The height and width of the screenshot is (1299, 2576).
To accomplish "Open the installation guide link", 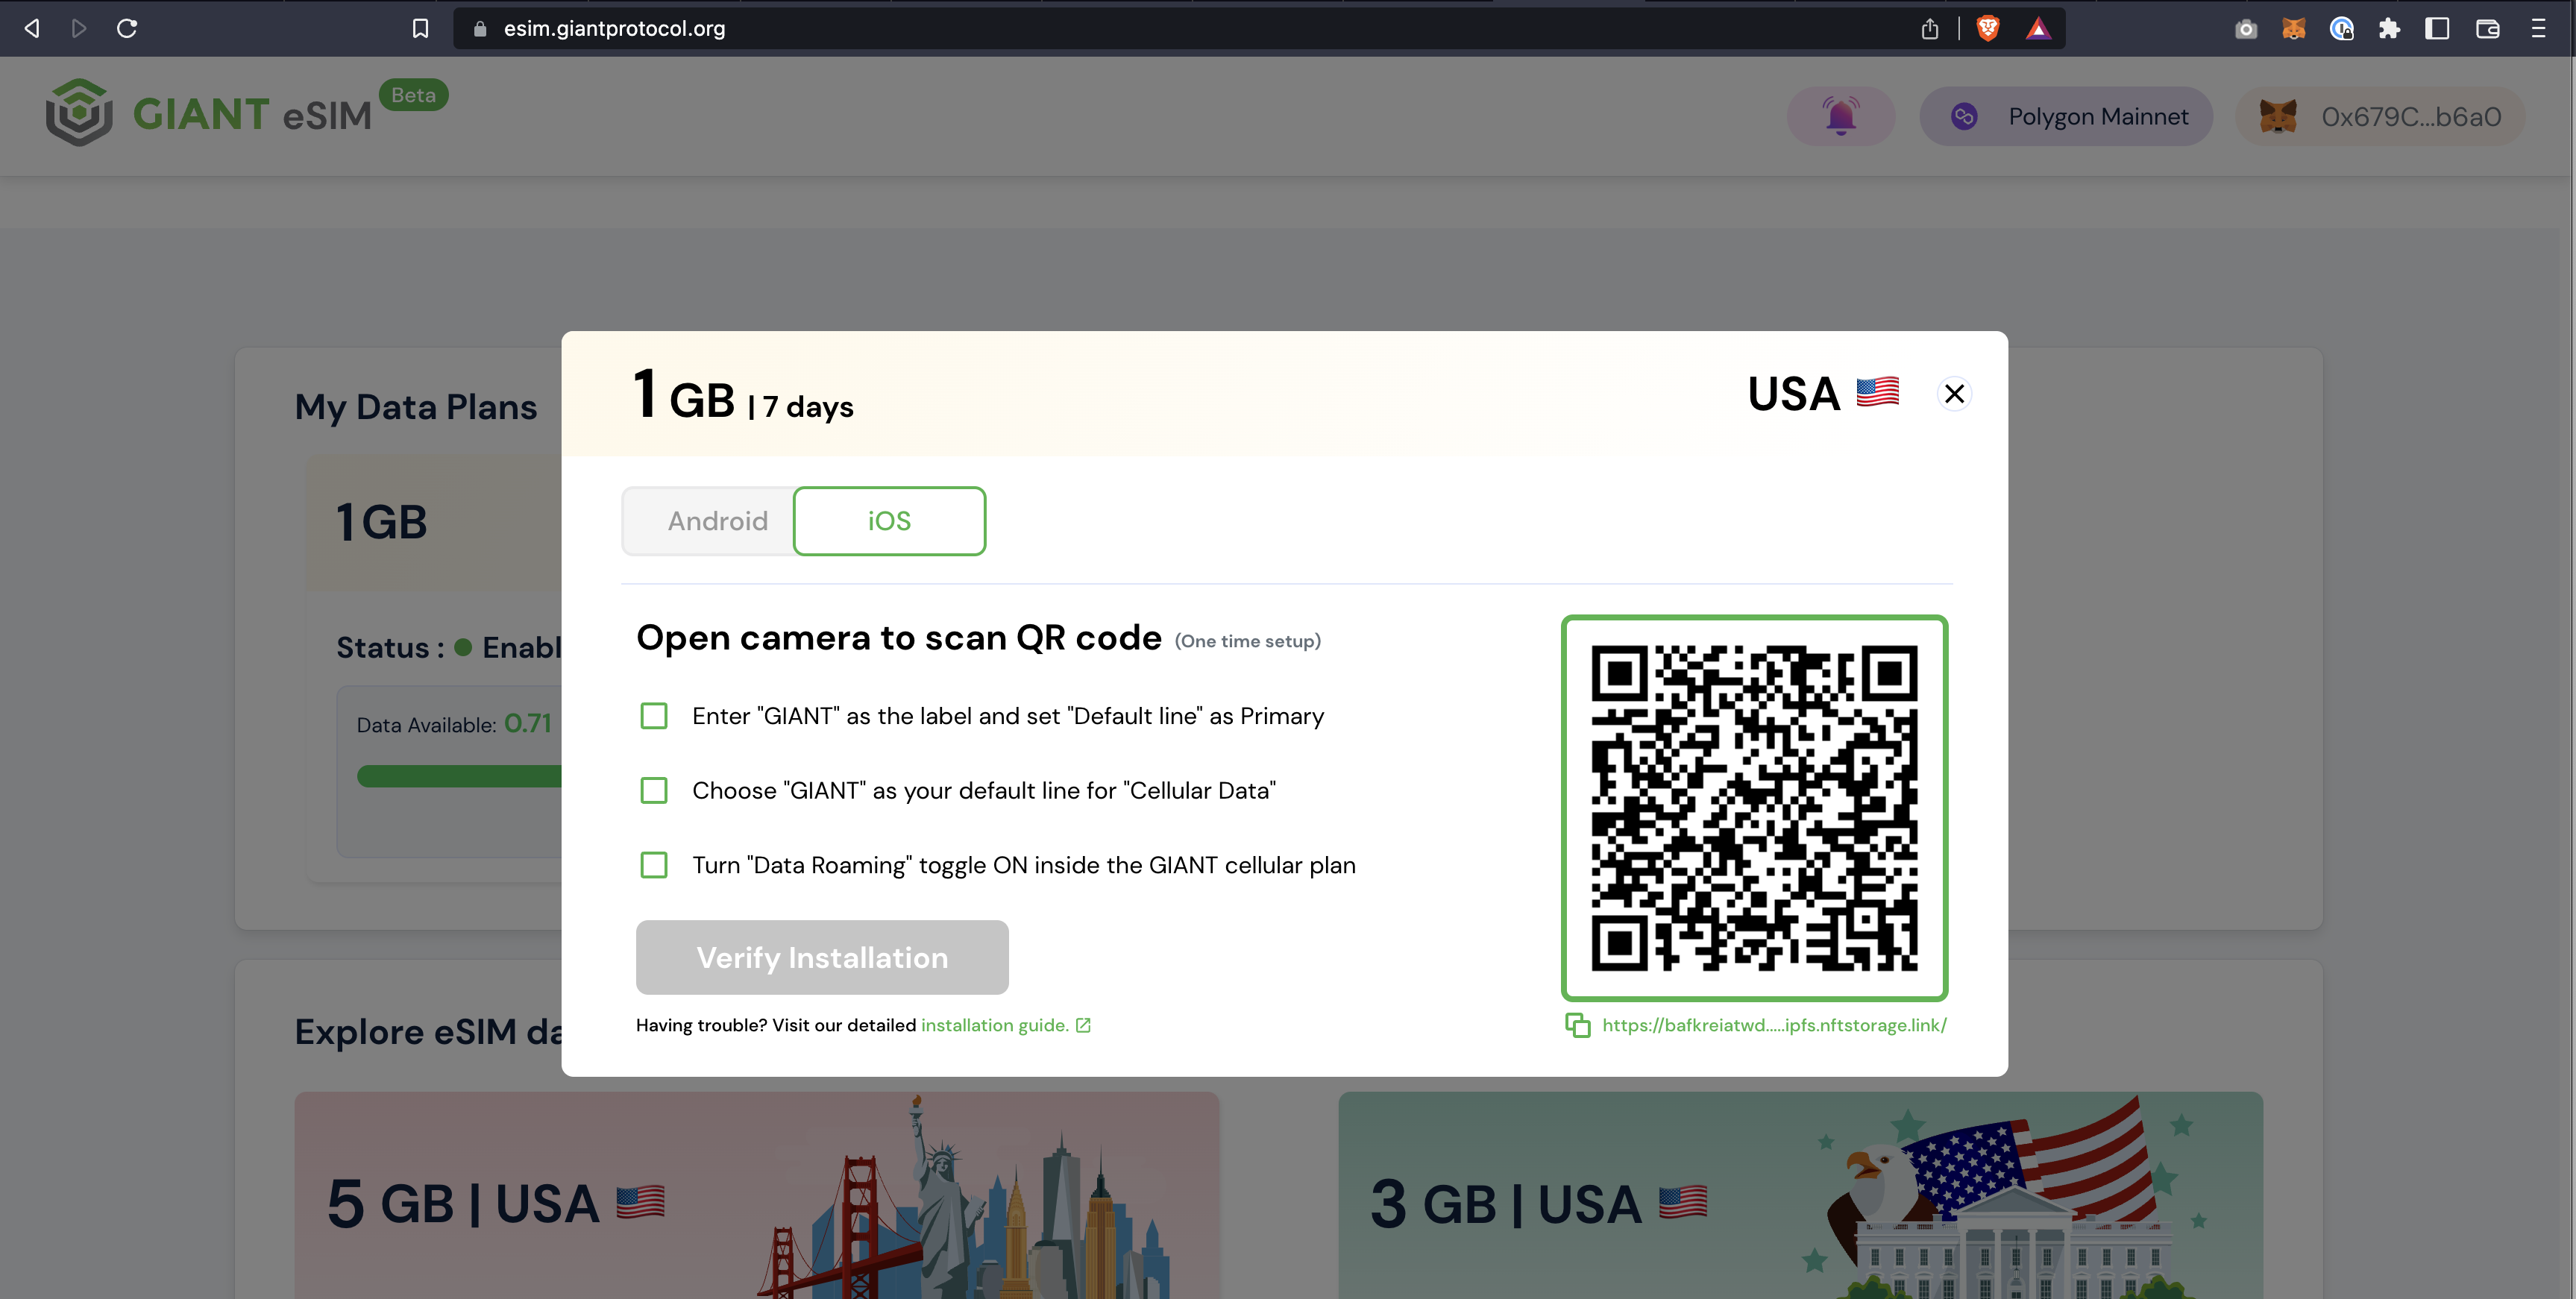I will pyautogui.click(x=994, y=1024).
